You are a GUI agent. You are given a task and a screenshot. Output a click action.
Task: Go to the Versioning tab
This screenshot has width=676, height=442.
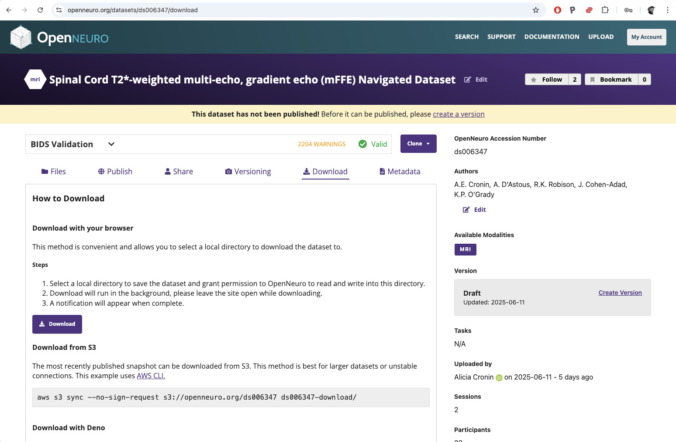248,172
